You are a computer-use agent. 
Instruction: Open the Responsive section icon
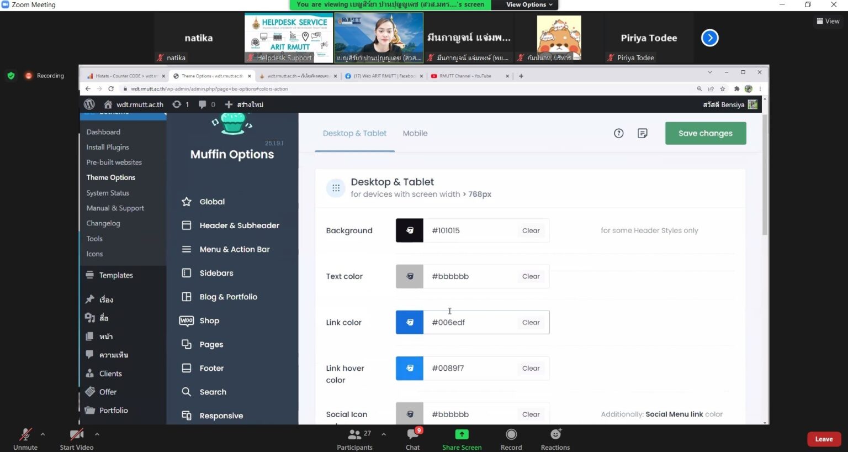point(187,416)
